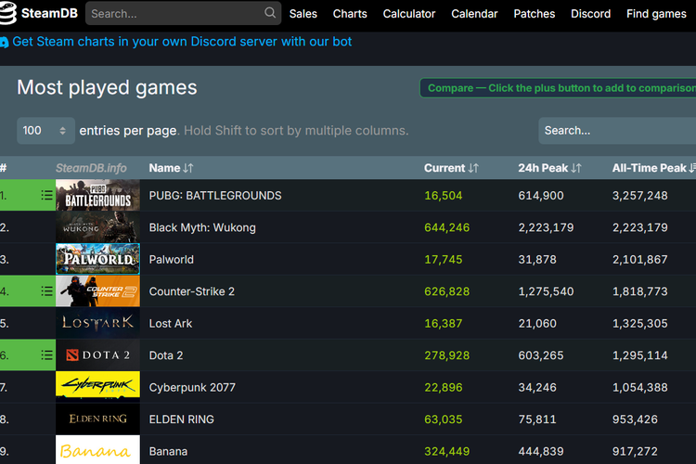The height and width of the screenshot is (464, 696).
Task: Open the Palworld game thumbnail
Action: (97, 260)
